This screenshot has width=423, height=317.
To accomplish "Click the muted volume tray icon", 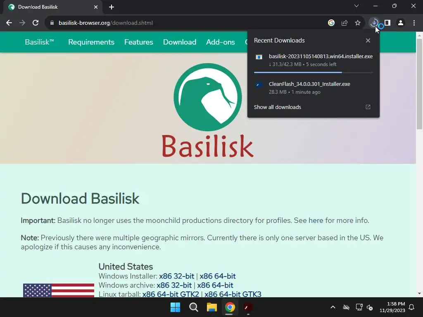I will (x=370, y=307).
